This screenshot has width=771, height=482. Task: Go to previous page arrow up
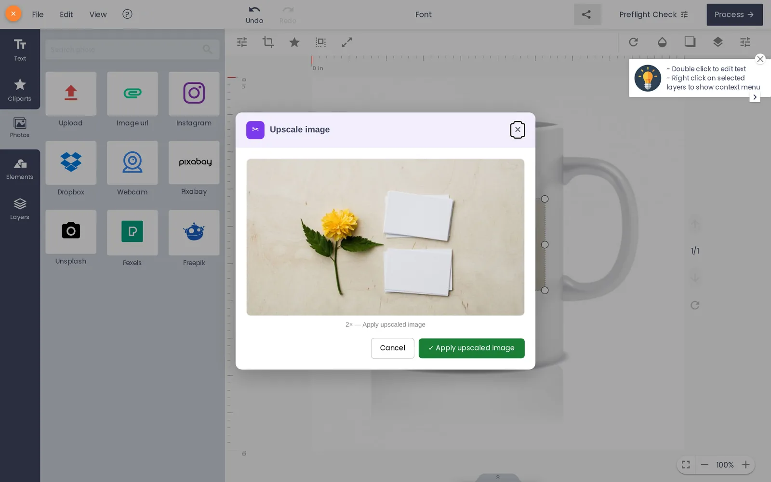click(x=695, y=224)
